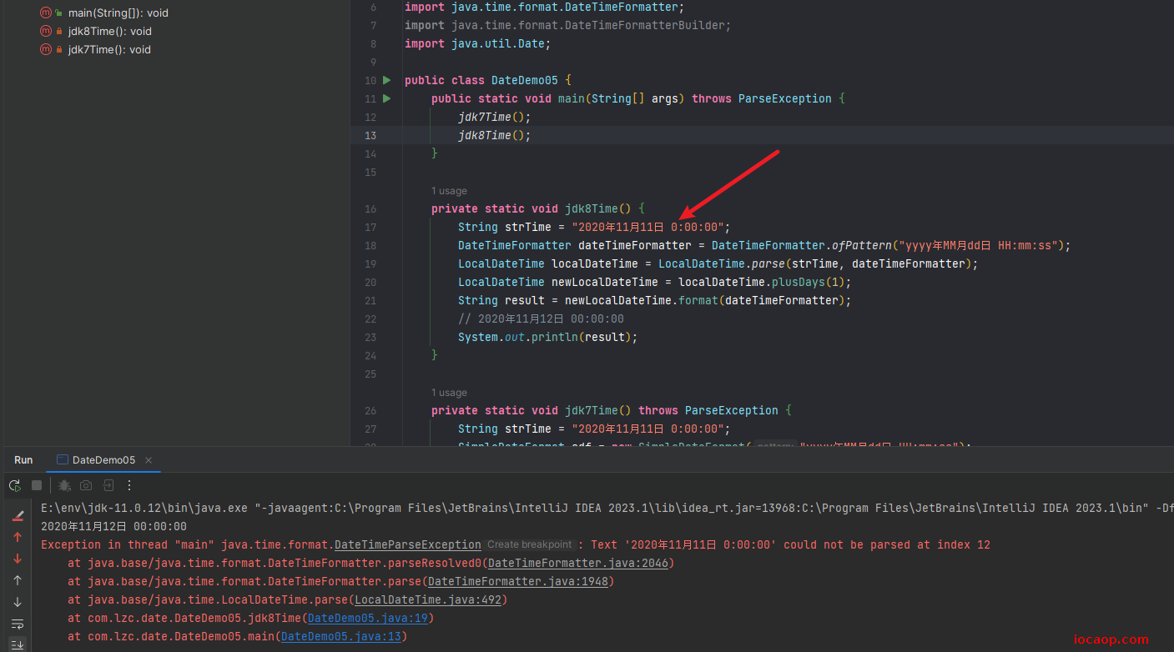Viewport: 1174px width, 652px height.
Task: Click line number 23 in the gutter
Action: point(370,337)
